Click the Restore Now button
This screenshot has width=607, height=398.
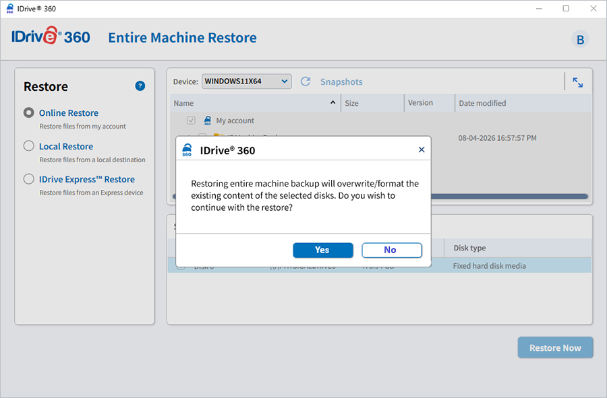[555, 347]
